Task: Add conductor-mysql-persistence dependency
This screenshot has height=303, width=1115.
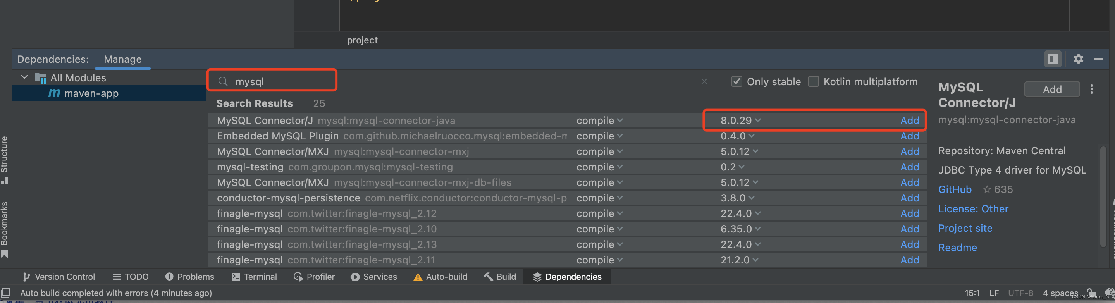Action: point(909,198)
